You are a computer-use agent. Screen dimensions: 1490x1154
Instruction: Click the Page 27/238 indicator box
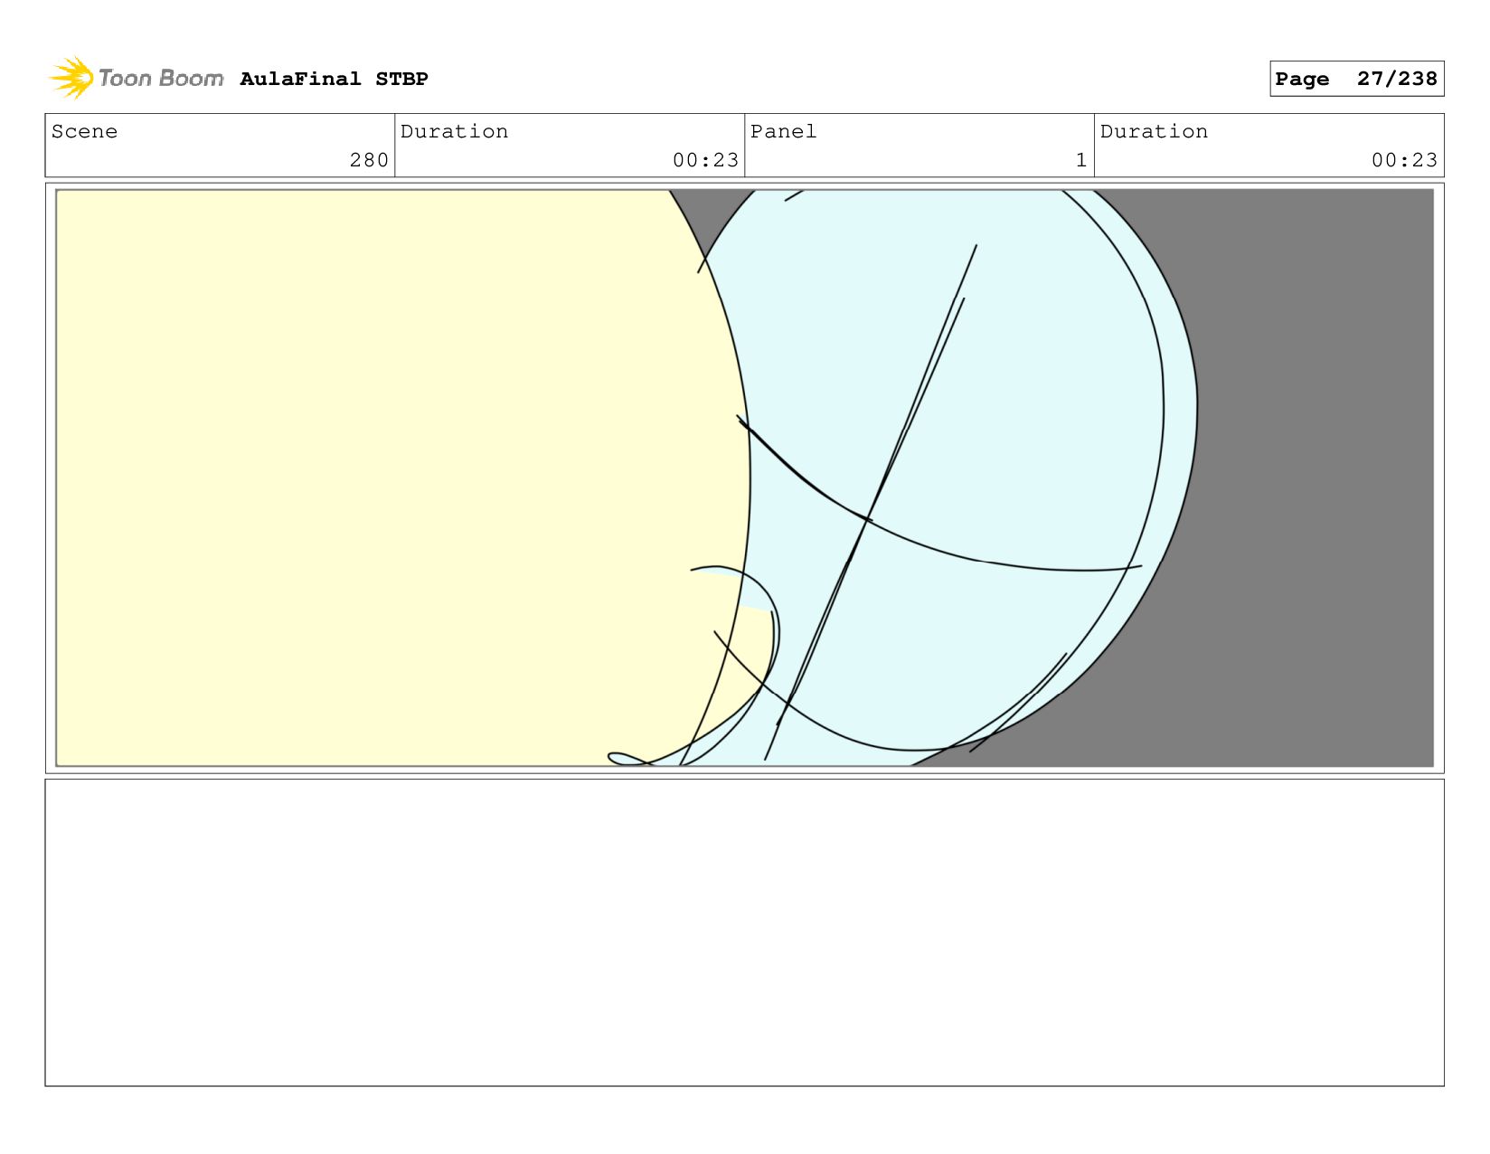click(1356, 79)
